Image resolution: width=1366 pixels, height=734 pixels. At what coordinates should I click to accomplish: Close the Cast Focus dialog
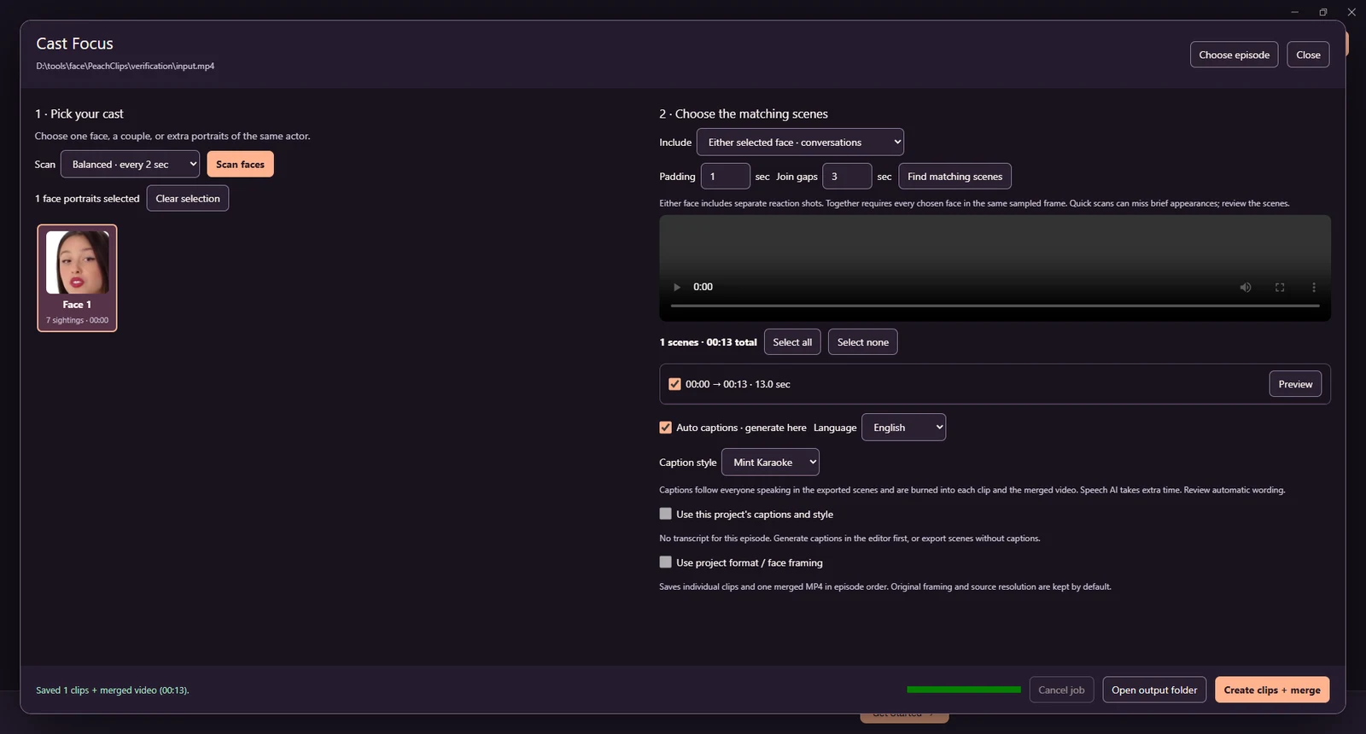(x=1308, y=55)
